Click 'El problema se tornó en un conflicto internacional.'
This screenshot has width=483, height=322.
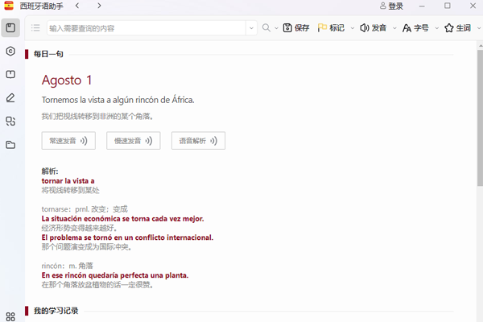[127, 237]
